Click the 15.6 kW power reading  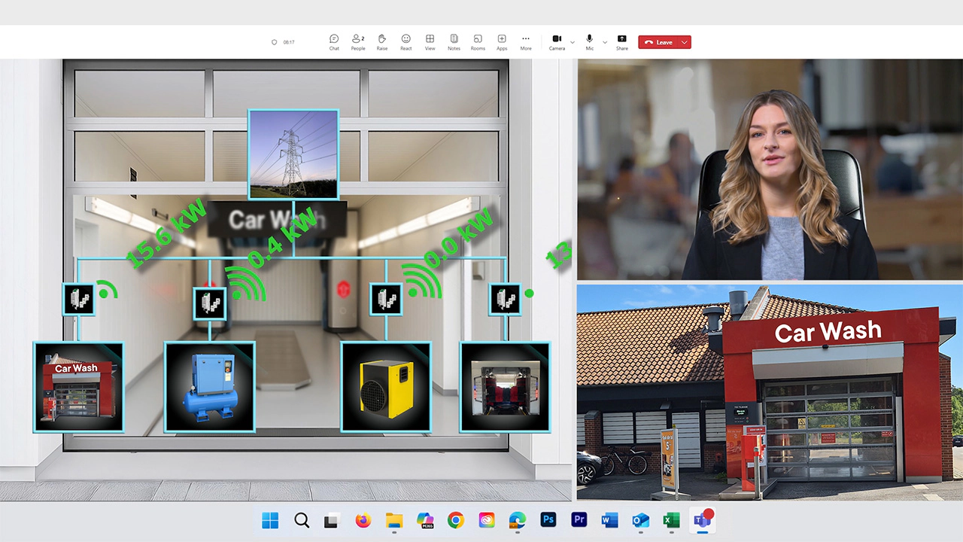pos(166,234)
